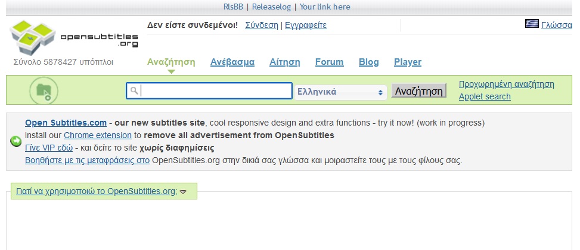Open the Chrome extension link
The height and width of the screenshot is (250, 580).
pyautogui.click(x=98, y=135)
